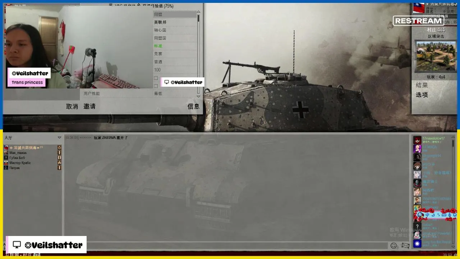This screenshot has height=259, width=460.
Task: Open emoji smiley picker in chat bar
Action: tap(394, 245)
